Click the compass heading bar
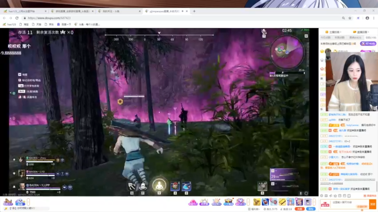This screenshot has width=378, height=212. coord(159,37)
